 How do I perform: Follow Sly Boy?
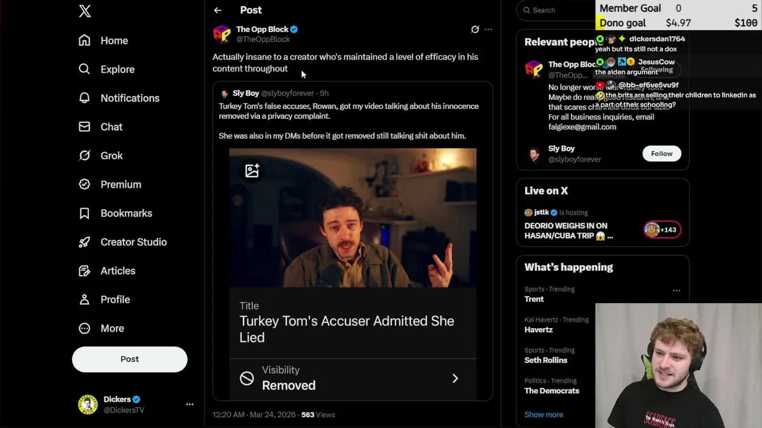point(661,153)
